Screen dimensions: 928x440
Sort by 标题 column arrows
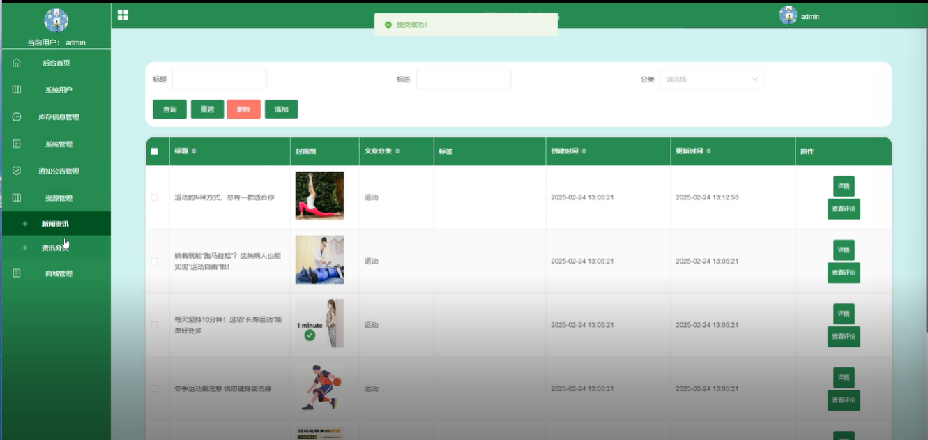(x=195, y=151)
